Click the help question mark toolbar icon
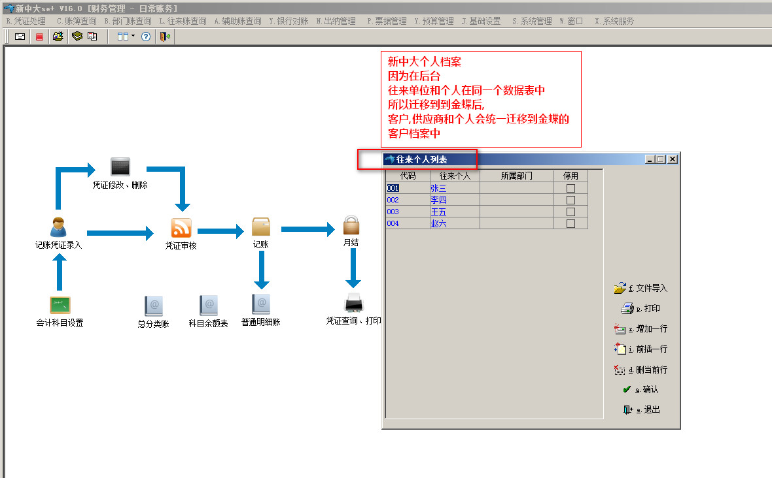This screenshot has width=772, height=478. coord(146,37)
